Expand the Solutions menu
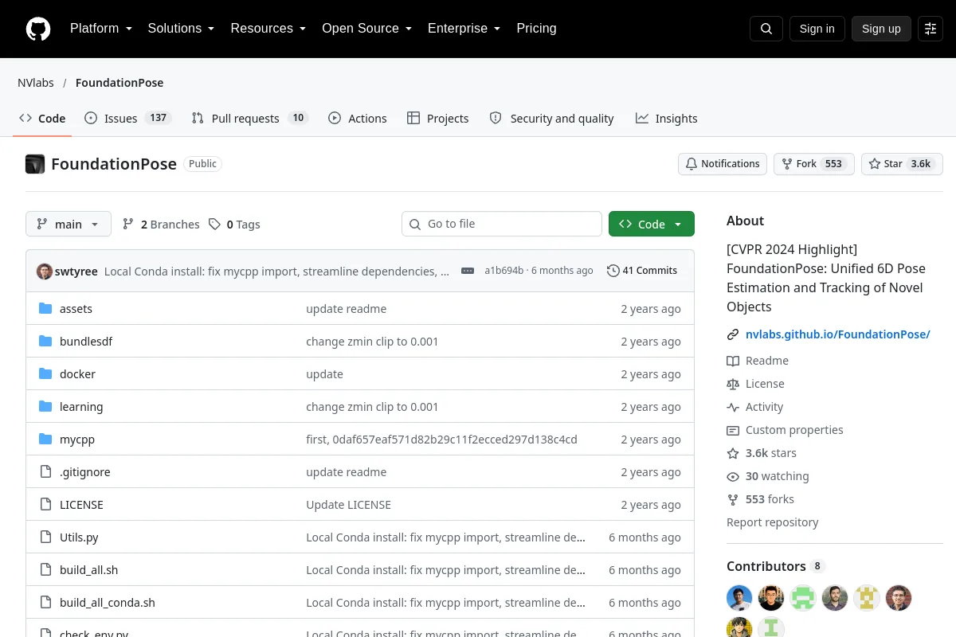 tap(181, 29)
